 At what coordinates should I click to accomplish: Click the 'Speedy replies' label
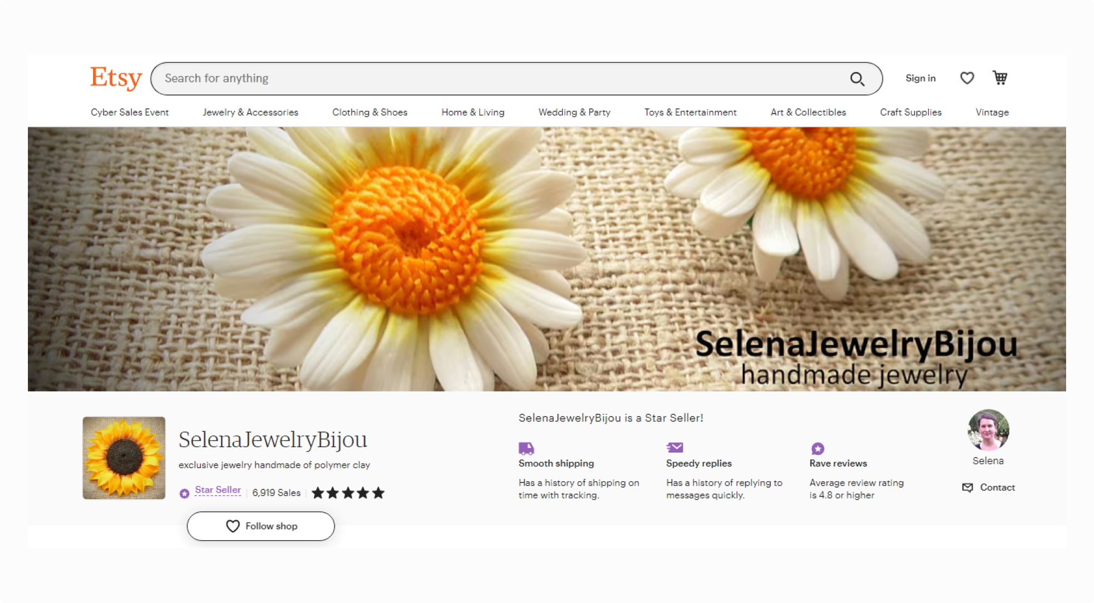tap(699, 464)
